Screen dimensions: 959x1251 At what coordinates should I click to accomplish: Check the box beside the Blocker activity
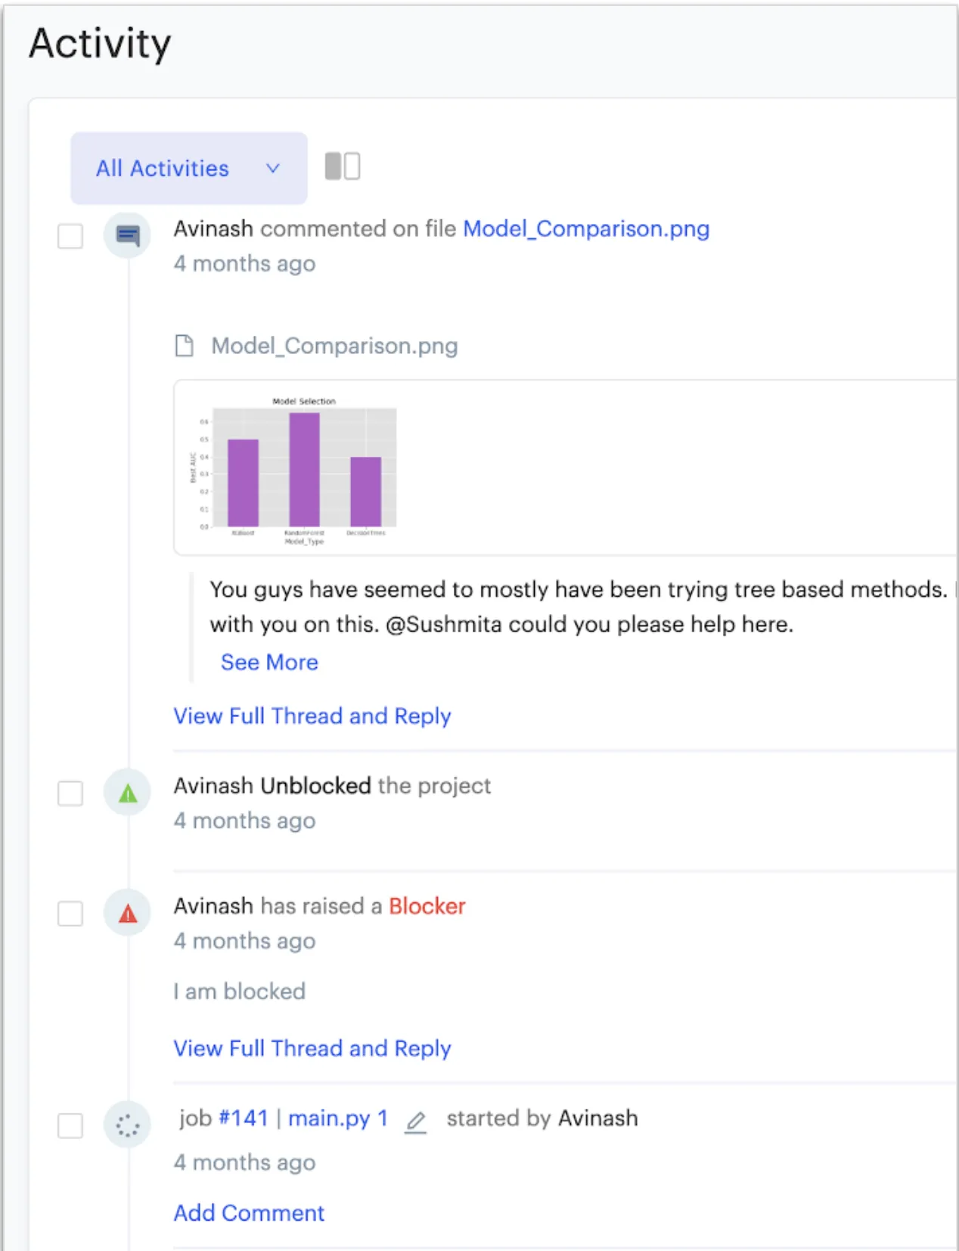(70, 914)
